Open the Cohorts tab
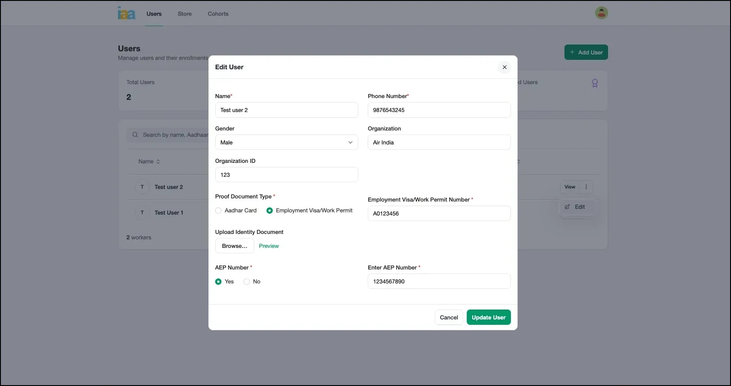This screenshot has height=386, width=731. pos(218,14)
